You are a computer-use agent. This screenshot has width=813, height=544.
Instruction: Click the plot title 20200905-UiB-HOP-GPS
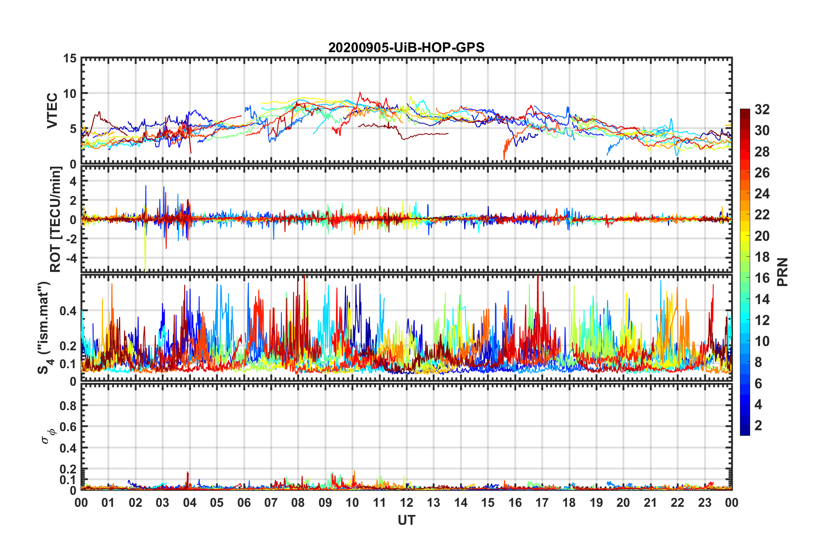coord(406,47)
